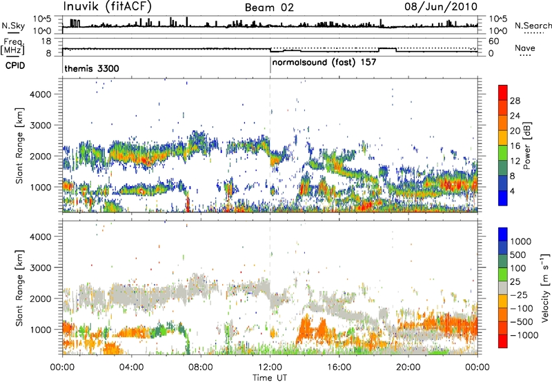This screenshot has height=382, width=552.
Task: Select the green 25–100 velocity colorbar segment
Action: (x=503, y=274)
